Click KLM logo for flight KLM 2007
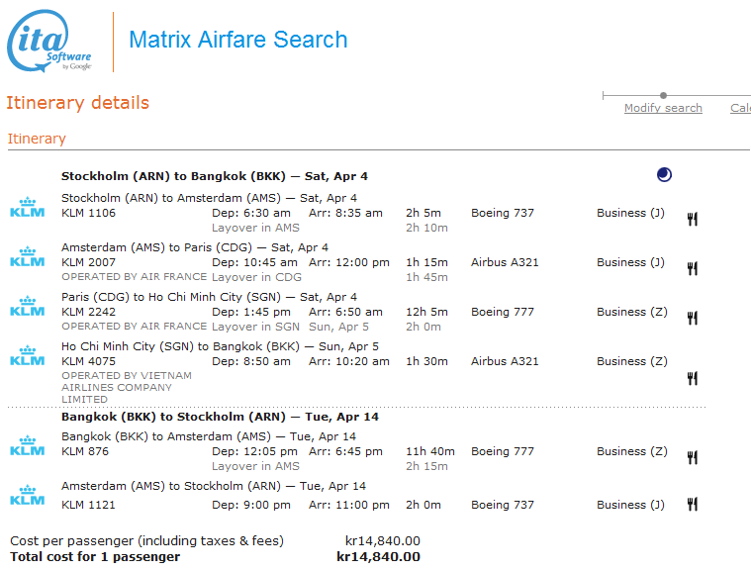This screenshot has height=571, width=751. pos(27,256)
